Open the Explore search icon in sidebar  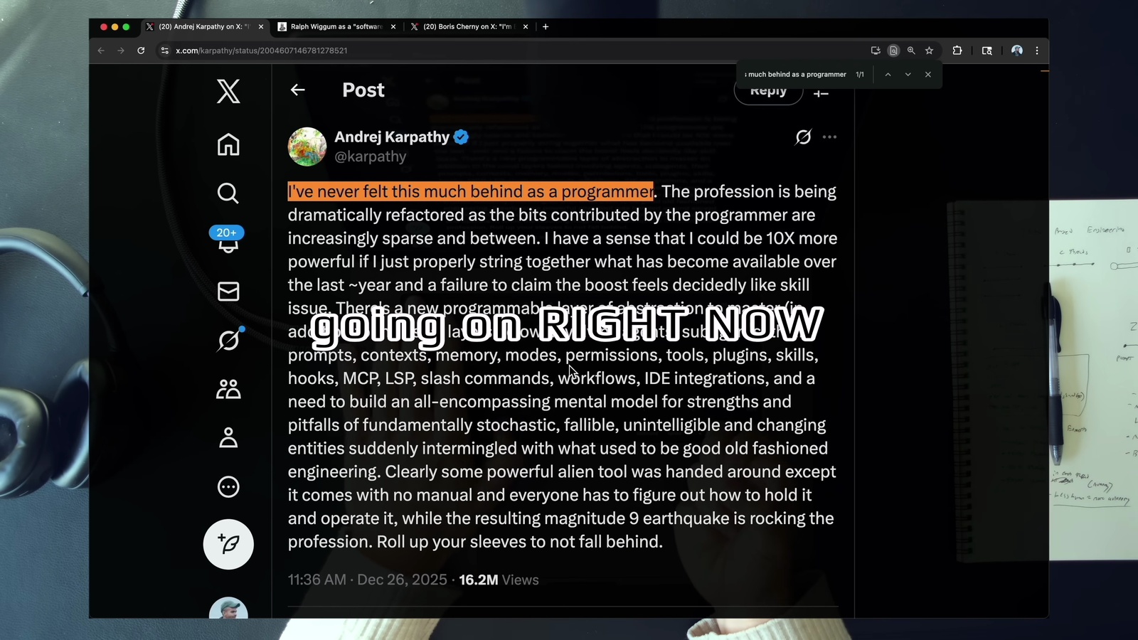pos(228,193)
